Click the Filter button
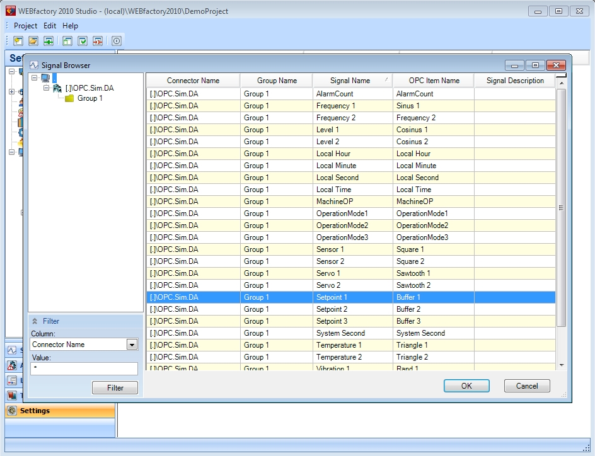The image size is (595, 456). pos(115,387)
